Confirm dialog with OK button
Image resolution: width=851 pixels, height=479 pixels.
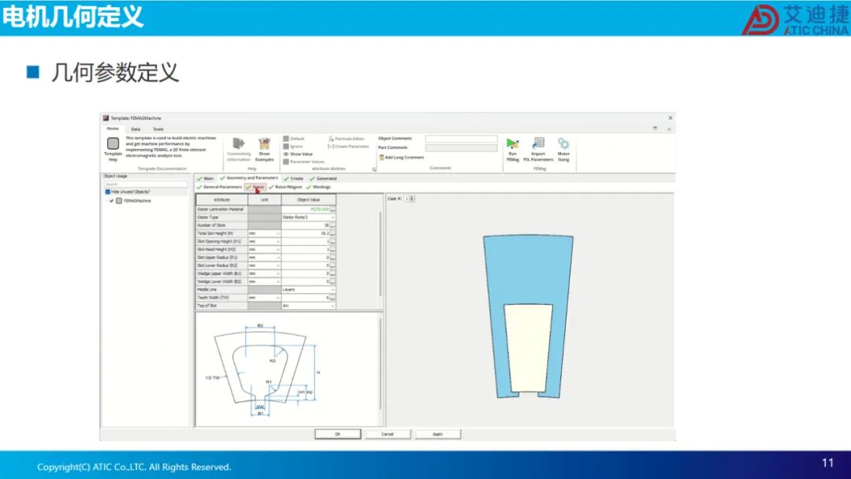coord(337,434)
